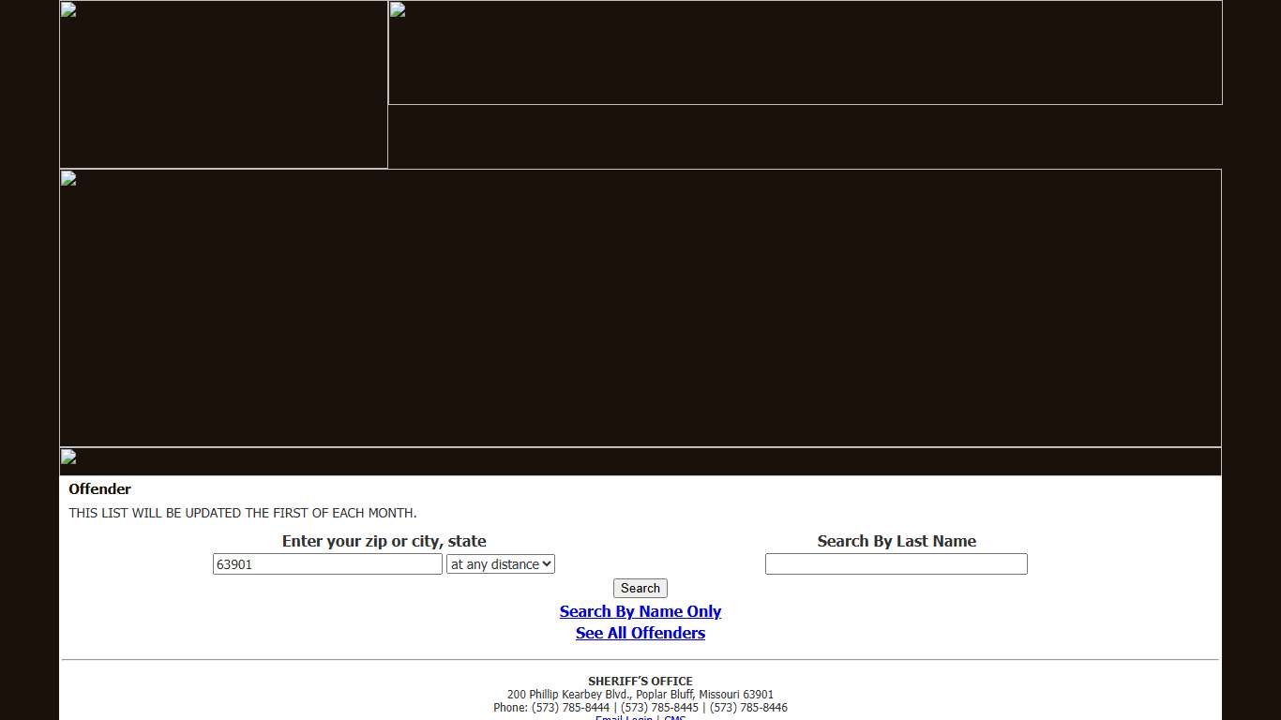Click the phone number ending in 8446
Screen dimensions: 1281x720
(x=748, y=708)
